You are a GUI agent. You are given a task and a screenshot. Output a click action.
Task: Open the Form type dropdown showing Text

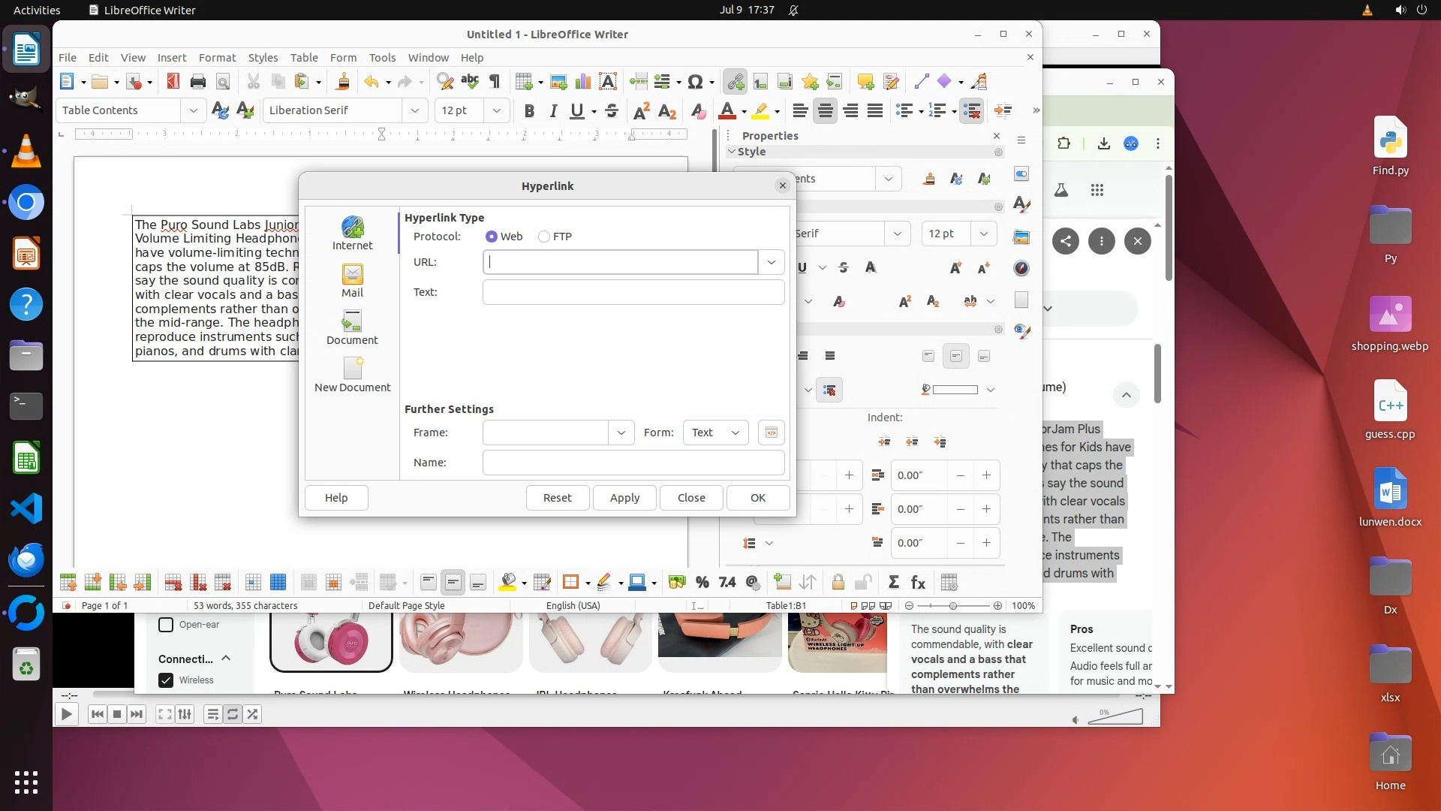click(x=715, y=433)
